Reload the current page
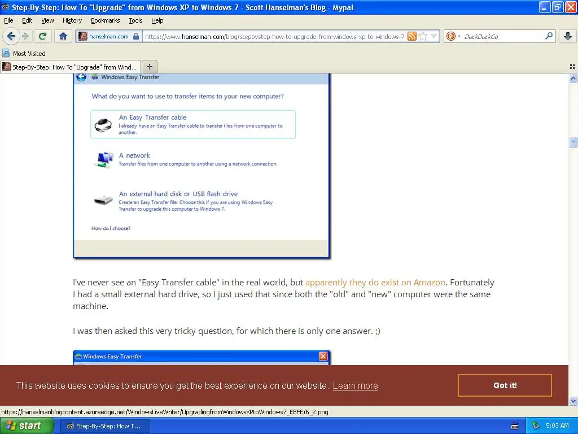The image size is (578, 434). [42, 36]
